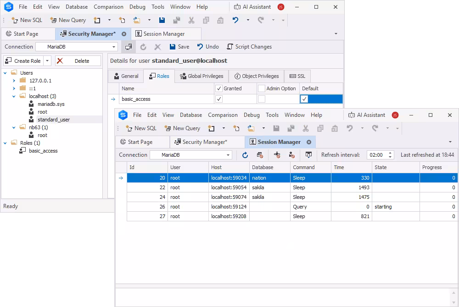Open the Database menu in the back window
Image resolution: width=459 pixels, height=307 pixels.
click(77, 7)
